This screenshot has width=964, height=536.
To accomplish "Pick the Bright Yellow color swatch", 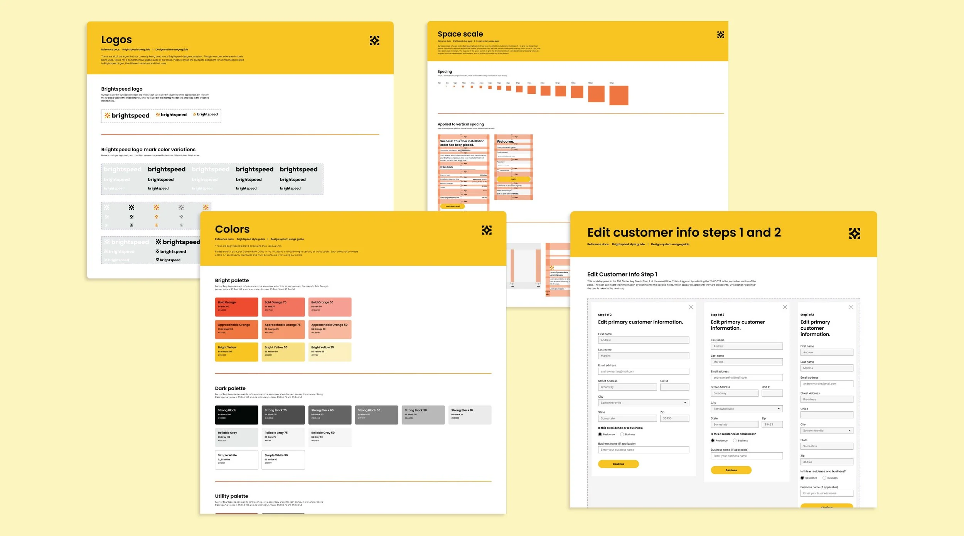I will 236,352.
